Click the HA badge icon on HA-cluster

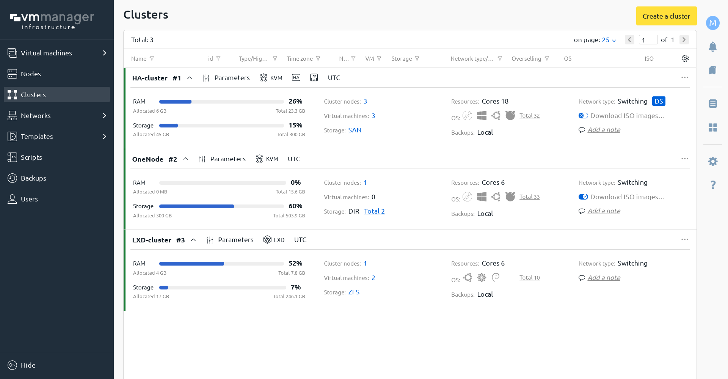[296, 78]
